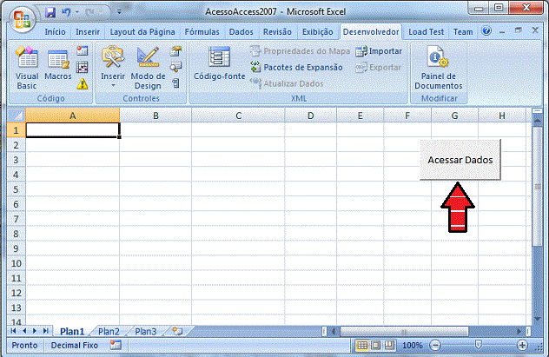Viewport: 549px width, 357px height.
Task: Click horizontal scrollbar left arrow
Action: (334, 331)
